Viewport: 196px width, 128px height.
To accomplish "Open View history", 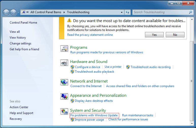I will coord(18,38).
